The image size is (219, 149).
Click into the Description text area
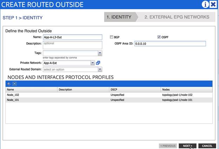(x=73, y=45)
